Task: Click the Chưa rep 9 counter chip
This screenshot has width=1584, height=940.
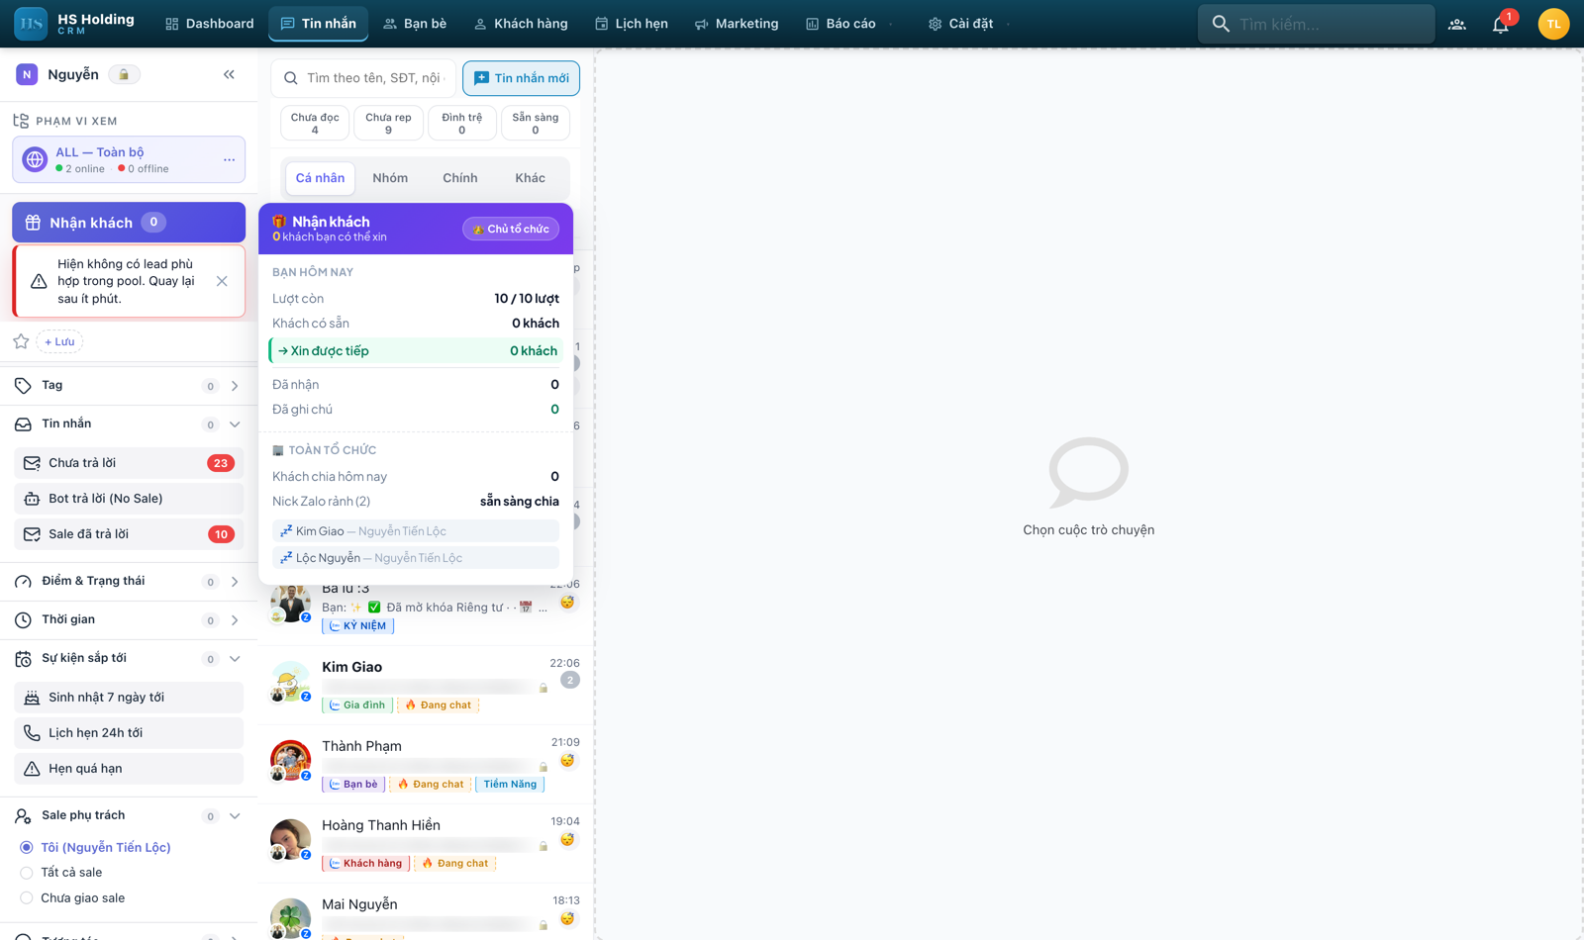Action: [388, 123]
